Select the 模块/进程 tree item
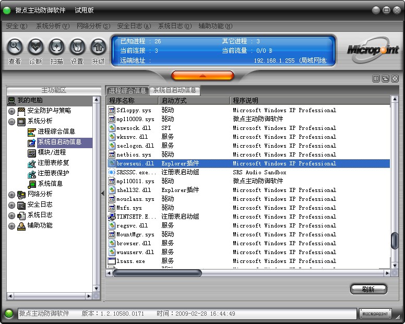The width and height of the screenshot is (405, 324). coord(52,153)
